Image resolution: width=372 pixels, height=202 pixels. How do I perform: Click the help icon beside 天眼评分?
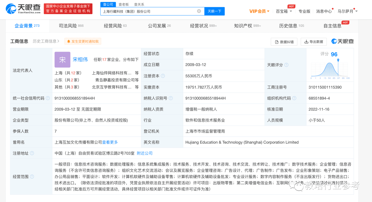286,65
